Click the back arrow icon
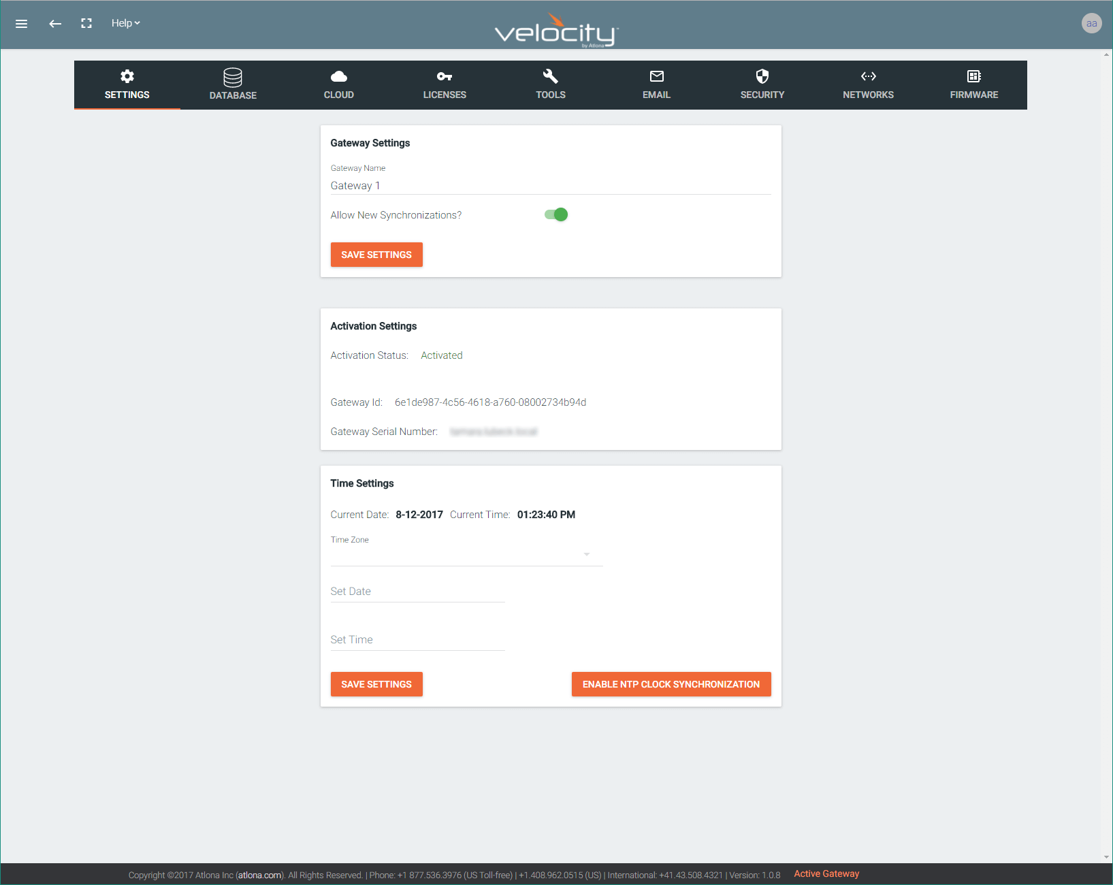 [x=55, y=24]
